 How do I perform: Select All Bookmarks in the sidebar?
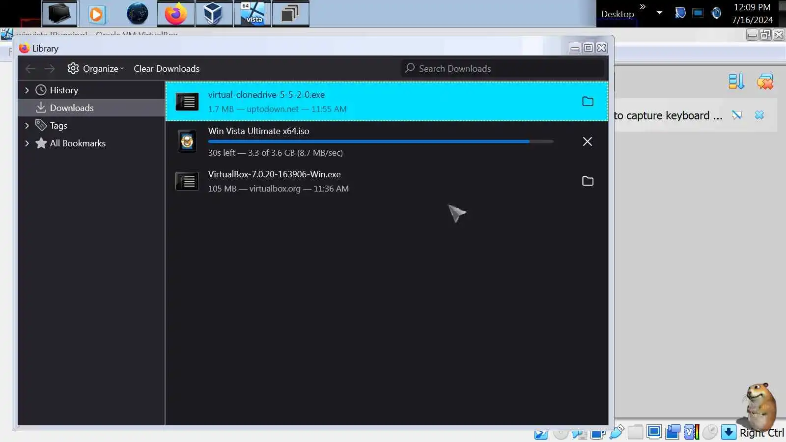pyautogui.click(x=78, y=143)
